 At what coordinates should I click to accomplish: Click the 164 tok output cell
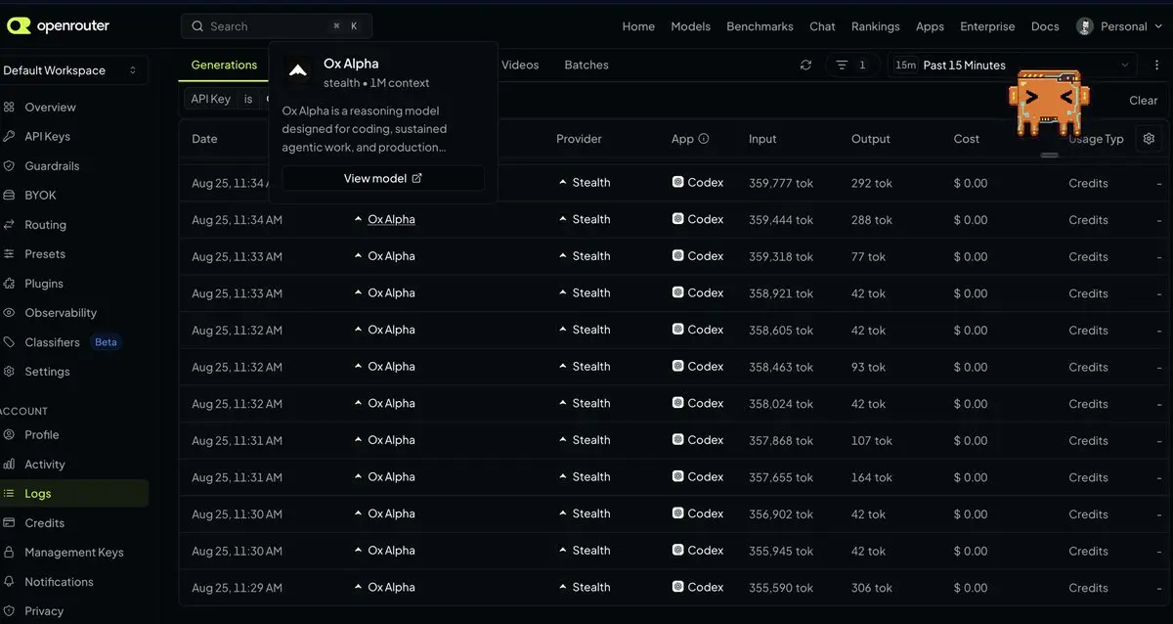[872, 477]
